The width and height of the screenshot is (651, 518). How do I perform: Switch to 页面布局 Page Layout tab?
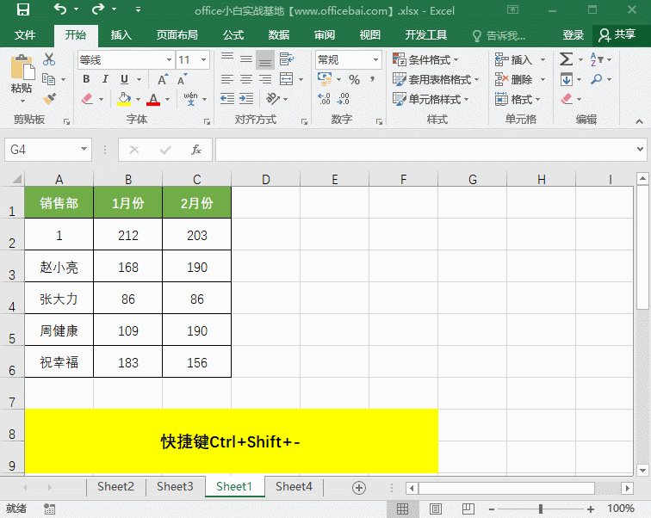coord(177,35)
